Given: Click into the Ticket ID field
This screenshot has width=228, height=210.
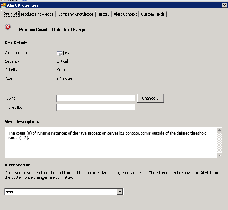Looking at the screenshot, I should (96, 107).
